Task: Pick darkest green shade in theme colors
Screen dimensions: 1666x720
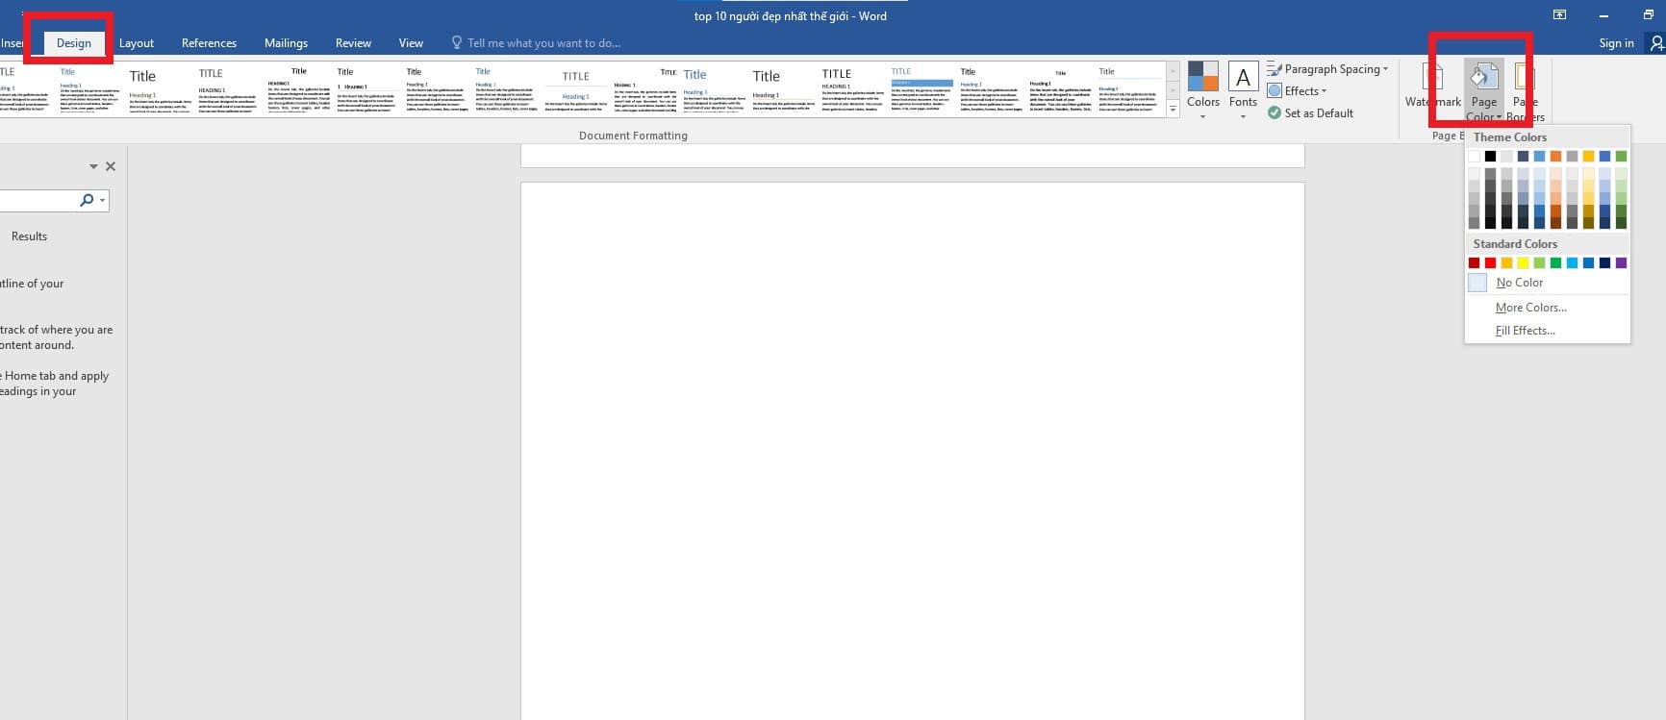Action: (1621, 222)
